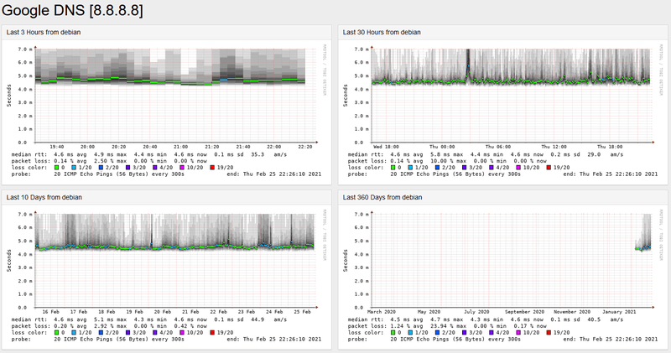The height and width of the screenshot is (353, 671).
Task: Click the "Wed 18:00" axis label in Last 30 Hours graph
Action: [386, 147]
